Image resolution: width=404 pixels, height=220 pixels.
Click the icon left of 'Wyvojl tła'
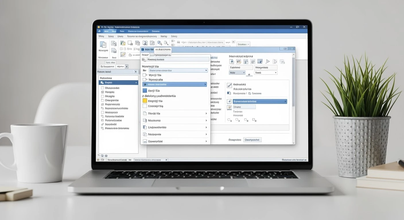point(144,75)
